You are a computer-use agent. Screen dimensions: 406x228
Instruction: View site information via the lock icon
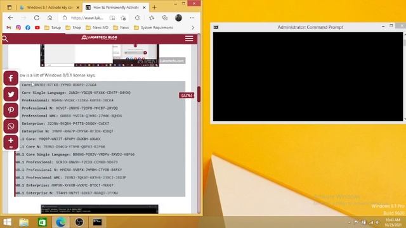pyautogui.click(x=65, y=18)
